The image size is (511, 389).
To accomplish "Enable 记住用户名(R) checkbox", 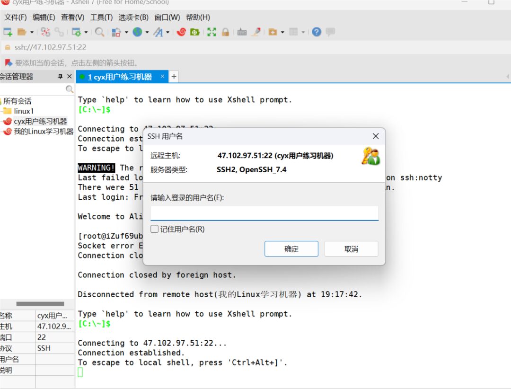I will click(154, 229).
